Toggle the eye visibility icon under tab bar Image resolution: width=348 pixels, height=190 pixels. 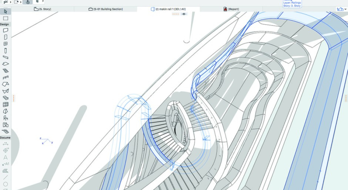[184, 14]
